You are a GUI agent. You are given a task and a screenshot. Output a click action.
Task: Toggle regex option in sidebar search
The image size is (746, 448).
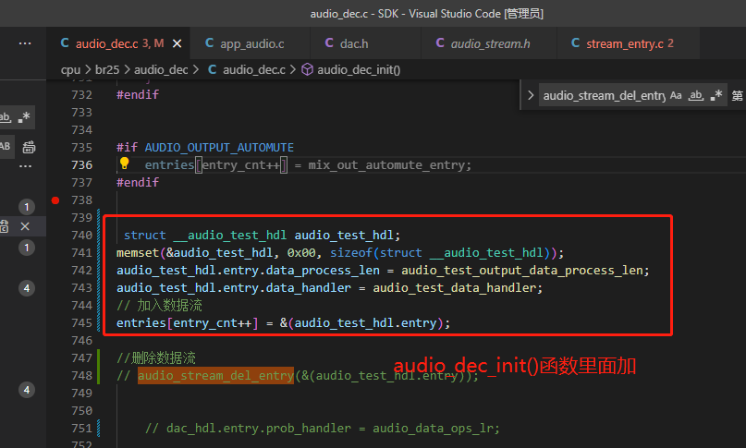[24, 117]
